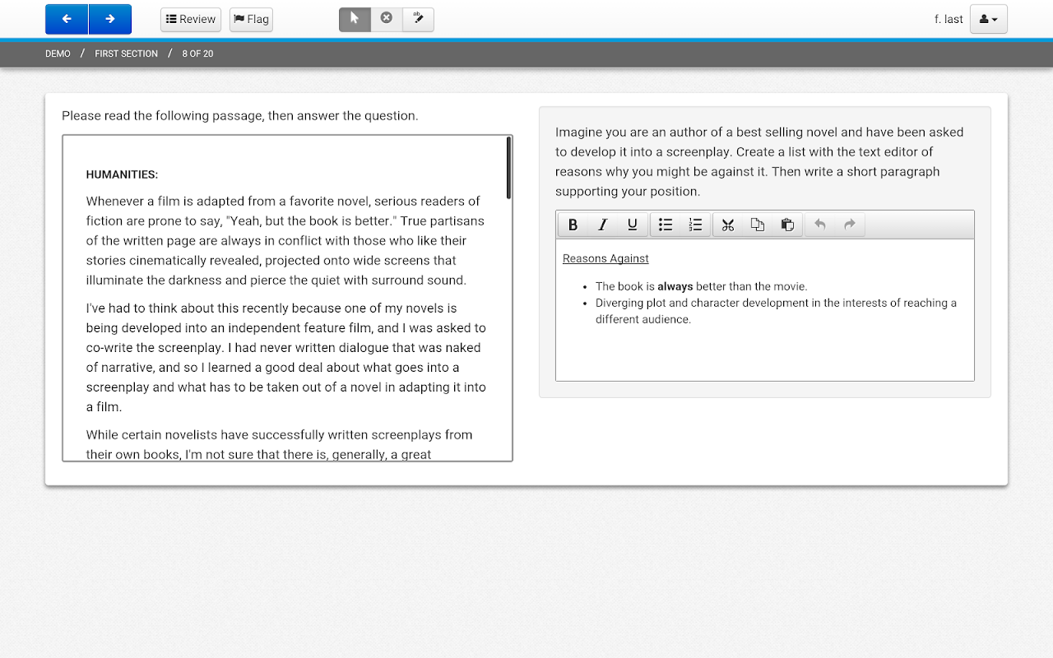Viewport: 1053px width, 658px height.
Task: Insert a numbered list
Action: click(x=695, y=225)
